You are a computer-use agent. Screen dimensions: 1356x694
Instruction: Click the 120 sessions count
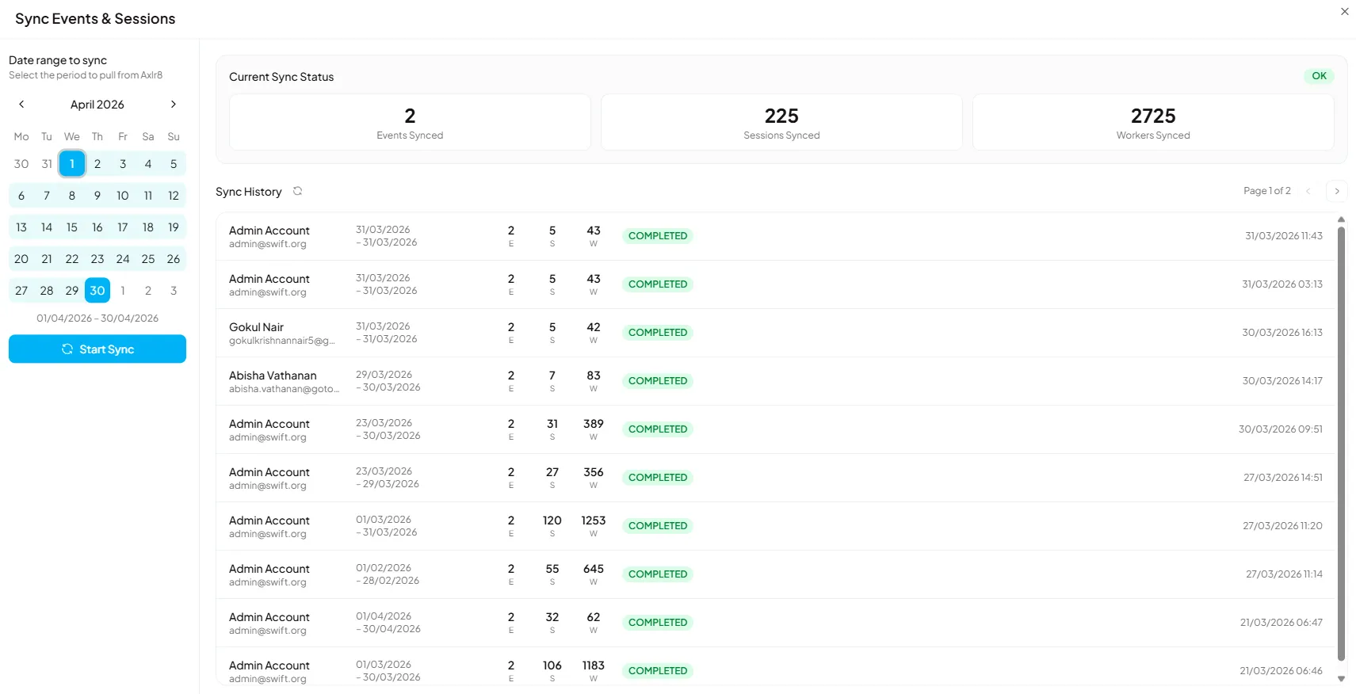[x=552, y=520]
